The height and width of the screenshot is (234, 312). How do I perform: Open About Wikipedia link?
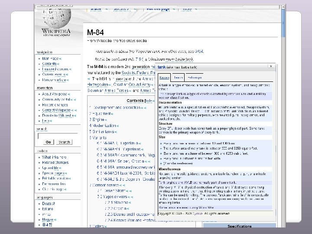point(55,94)
